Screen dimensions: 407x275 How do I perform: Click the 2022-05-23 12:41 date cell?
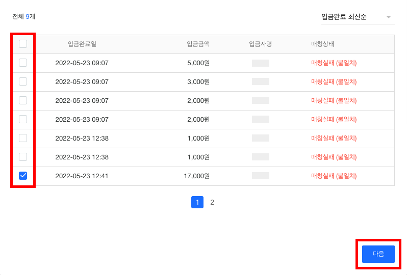(82, 176)
